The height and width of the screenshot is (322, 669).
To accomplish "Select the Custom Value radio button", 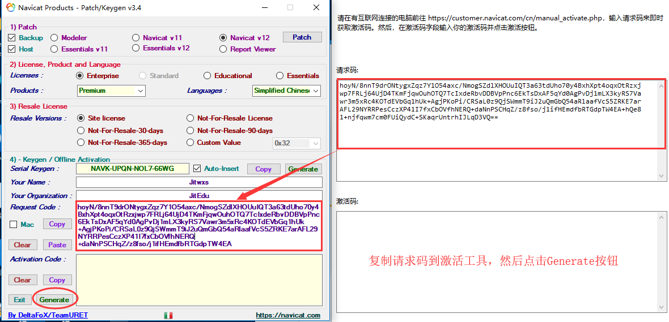I will coord(190,142).
